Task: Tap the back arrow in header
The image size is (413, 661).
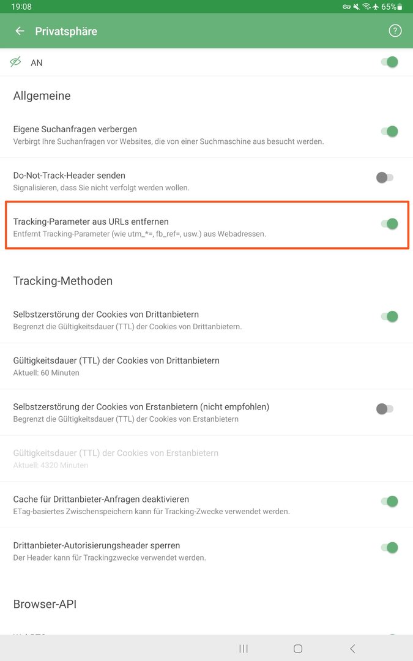Action: (20, 31)
